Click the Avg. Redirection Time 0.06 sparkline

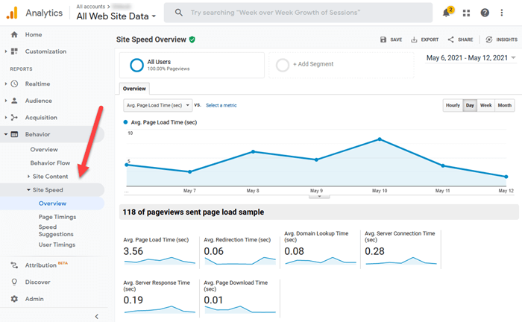click(240, 261)
